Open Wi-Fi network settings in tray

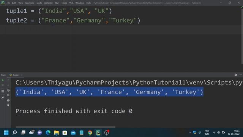point(214,132)
